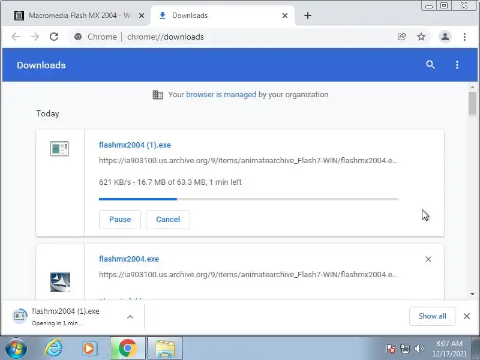Click the Show desktop strip on the taskbar
This screenshot has height=360, width=480.
pos(476,349)
